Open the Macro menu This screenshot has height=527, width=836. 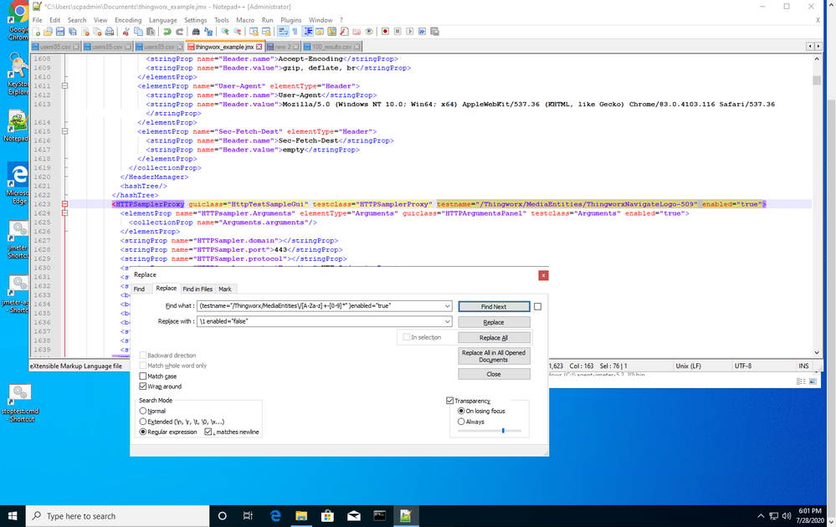(x=245, y=20)
